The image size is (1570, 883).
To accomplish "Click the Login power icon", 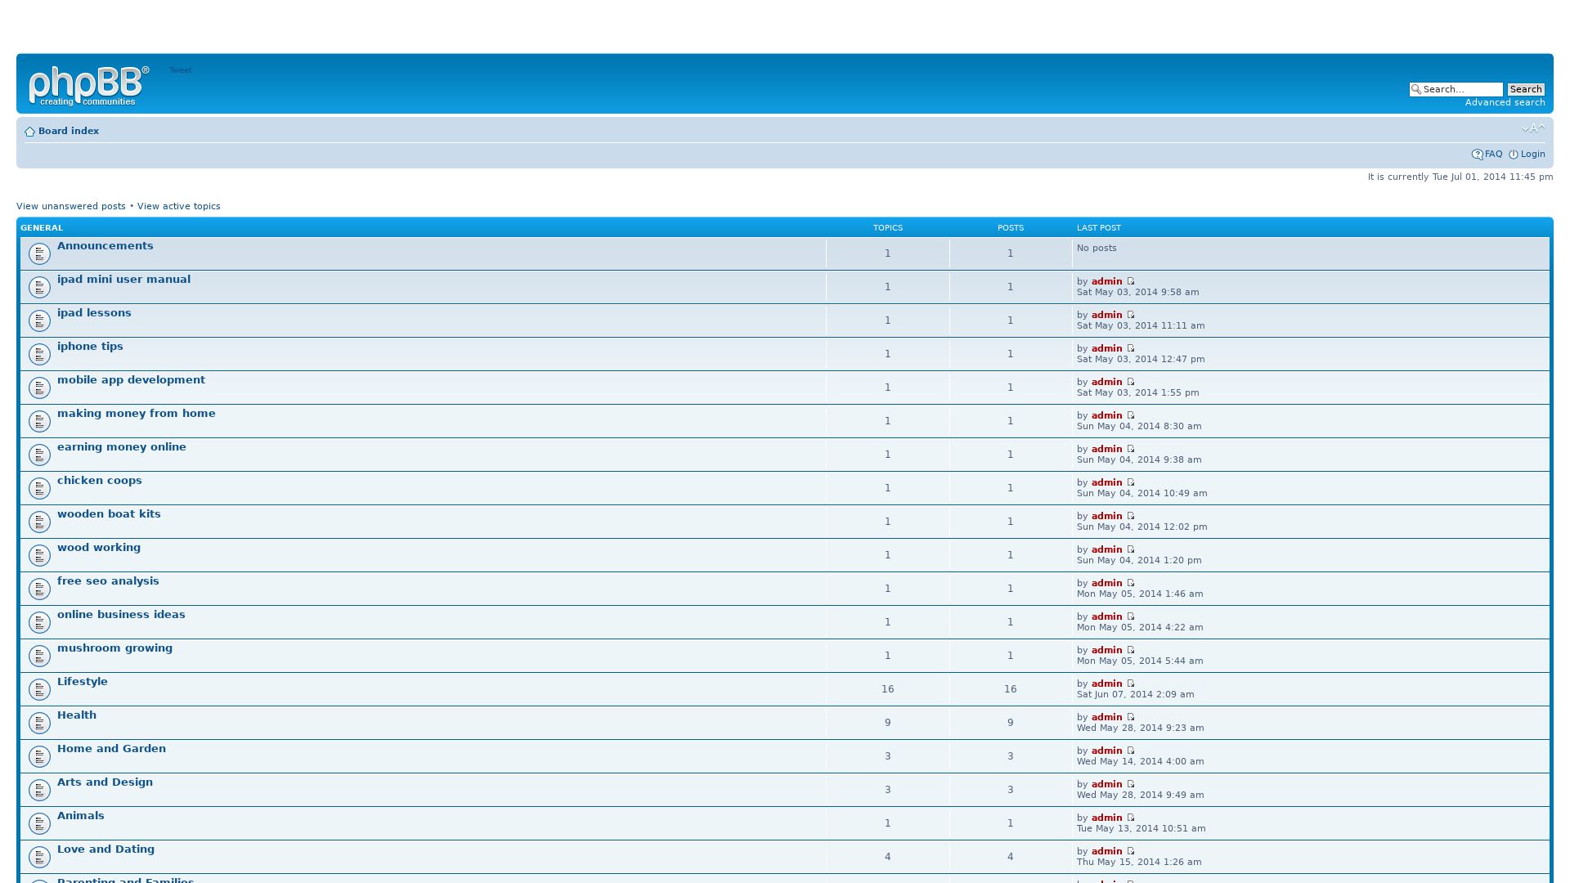I will pos(1514,155).
